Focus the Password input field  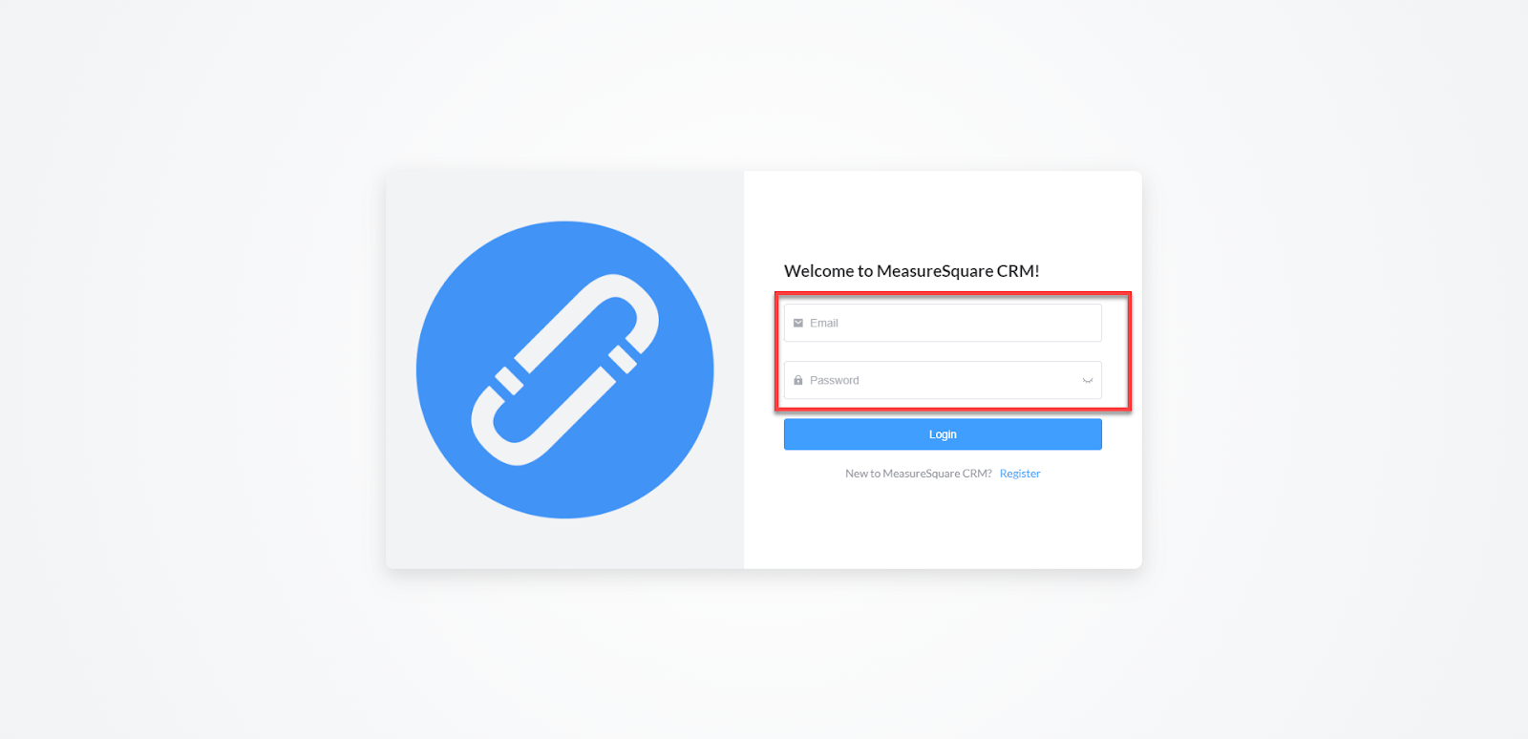point(943,380)
